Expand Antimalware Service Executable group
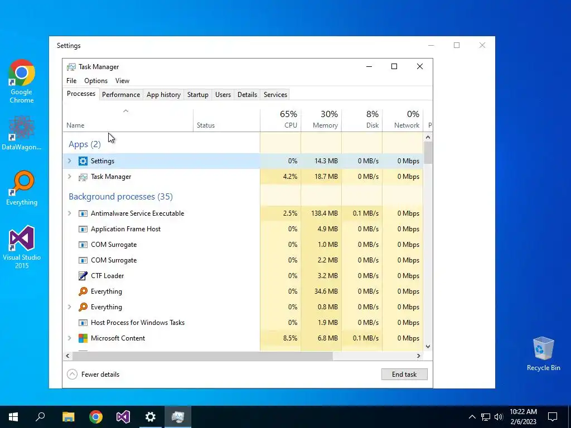The height and width of the screenshot is (428, 571). coord(70,213)
